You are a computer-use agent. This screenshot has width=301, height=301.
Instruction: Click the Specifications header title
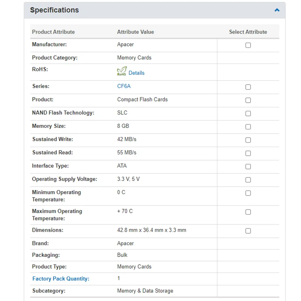55,10
